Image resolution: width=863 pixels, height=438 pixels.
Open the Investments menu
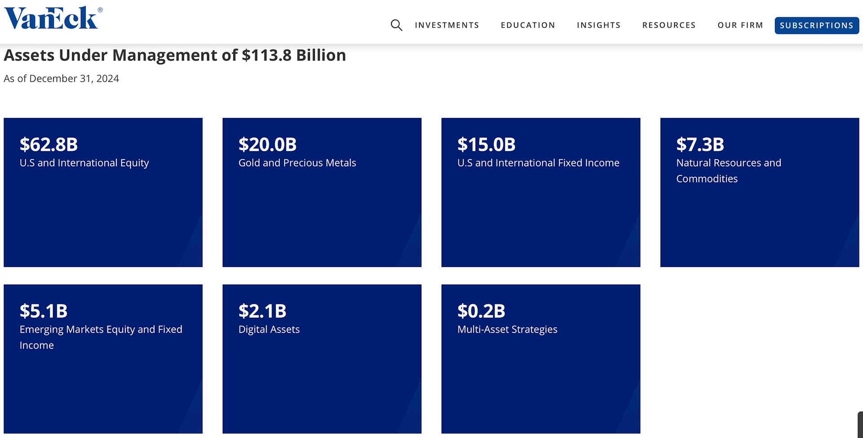(x=447, y=25)
